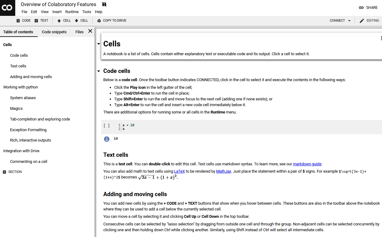Open the Edit menu

(x=34, y=12)
